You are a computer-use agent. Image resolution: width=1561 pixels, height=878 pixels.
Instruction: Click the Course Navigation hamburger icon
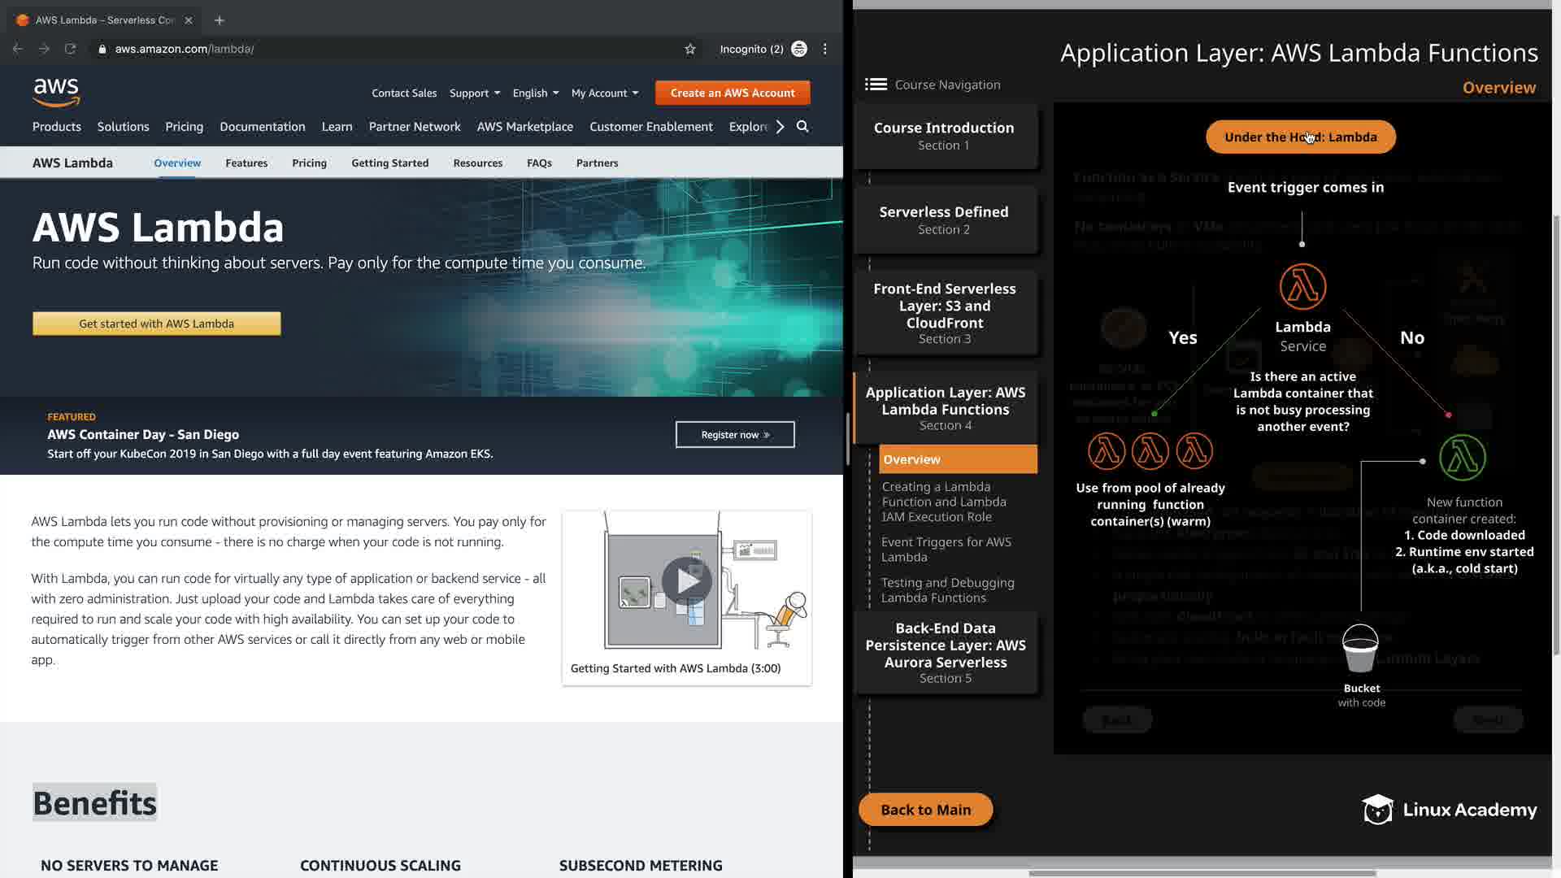(876, 85)
